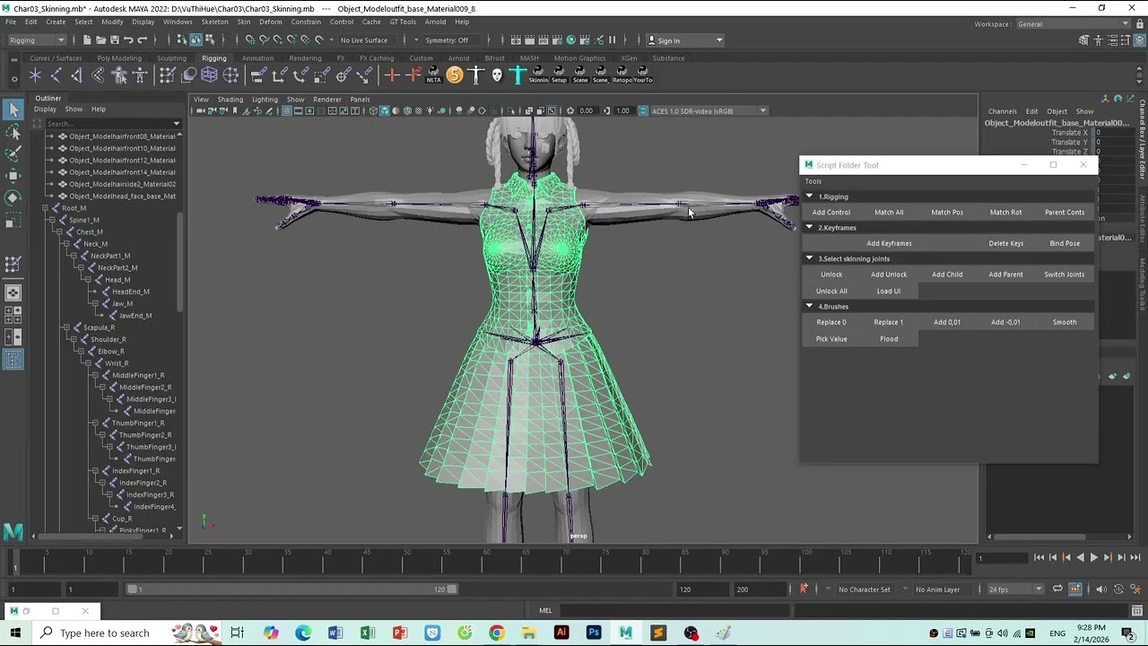Select the Paint Selection tool
This screenshot has height=646, width=1148.
[13, 154]
